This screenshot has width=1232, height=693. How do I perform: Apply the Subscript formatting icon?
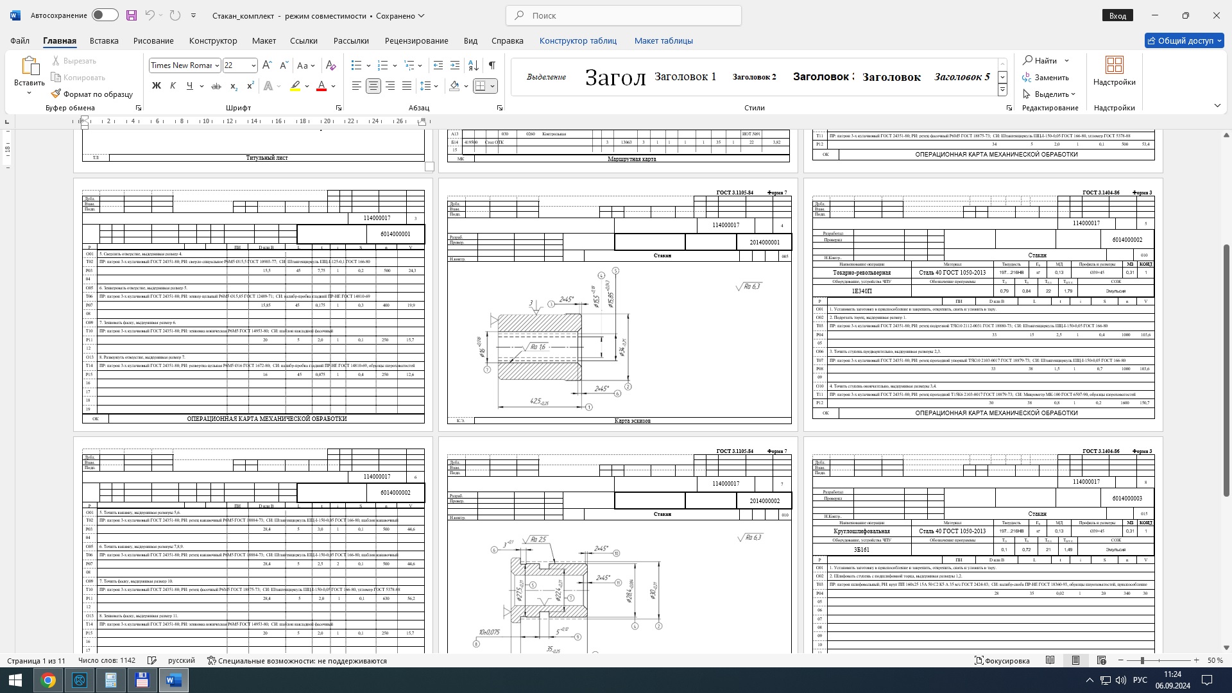pos(234,86)
